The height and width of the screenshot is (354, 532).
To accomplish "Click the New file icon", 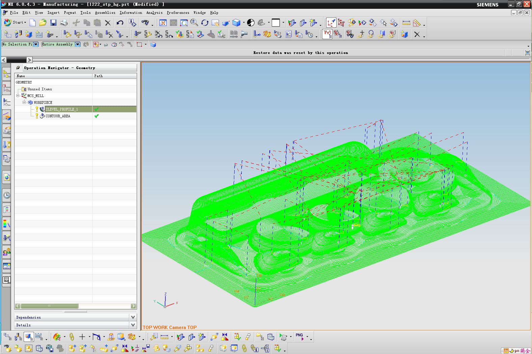I will tap(32, 23).
